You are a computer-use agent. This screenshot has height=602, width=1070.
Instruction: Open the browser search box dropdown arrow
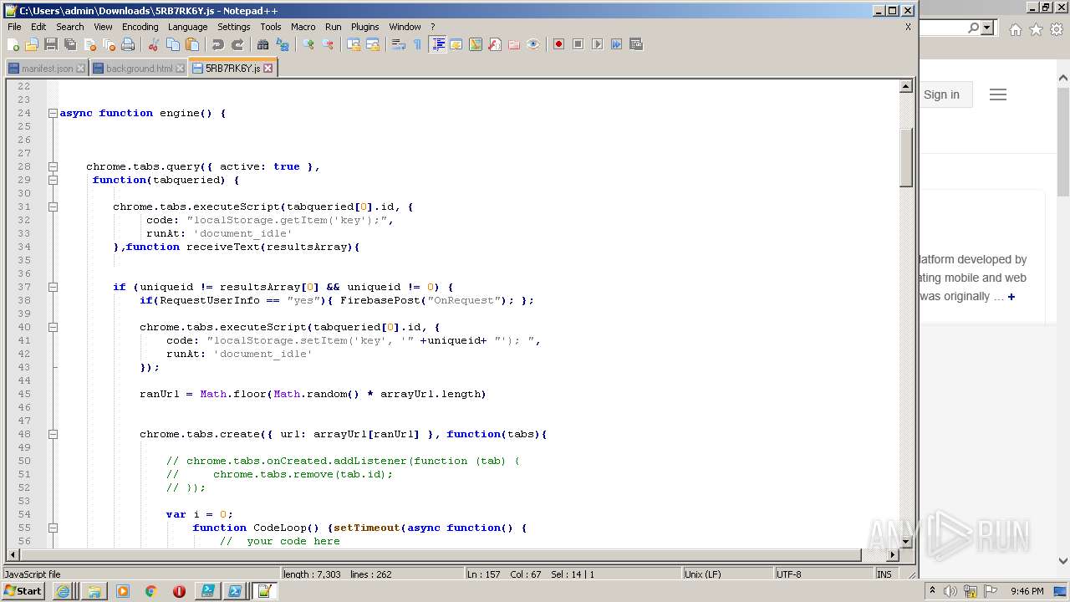987,28
